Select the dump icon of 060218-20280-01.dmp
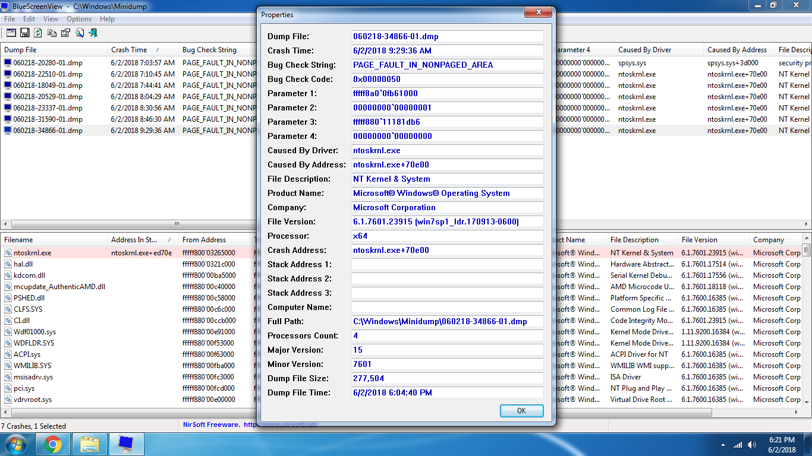The width and height of the screenshot is (812, 456). pos(8,63)
